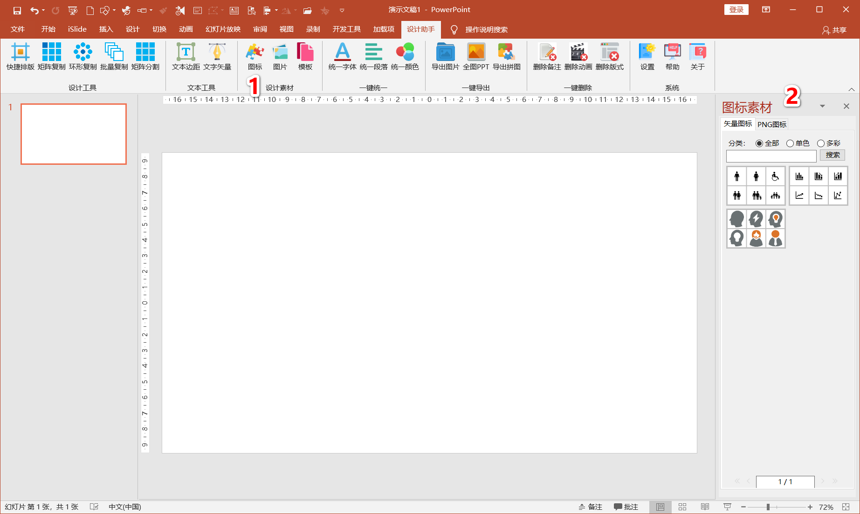This screenshot has height=514, width=860.
Task: Select the 文字矢量 text-to-vector tool
Action: pyautogui.click(x=217, y=57)
